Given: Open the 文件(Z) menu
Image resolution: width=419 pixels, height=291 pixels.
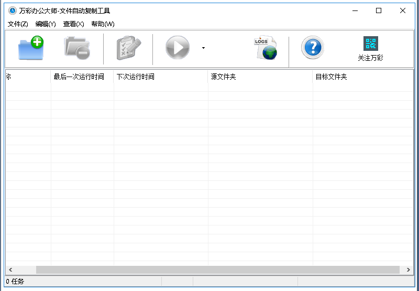Looking at the screenshot, I should [x=18, y=24].
